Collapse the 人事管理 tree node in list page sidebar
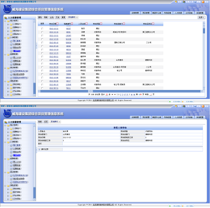 5,38
